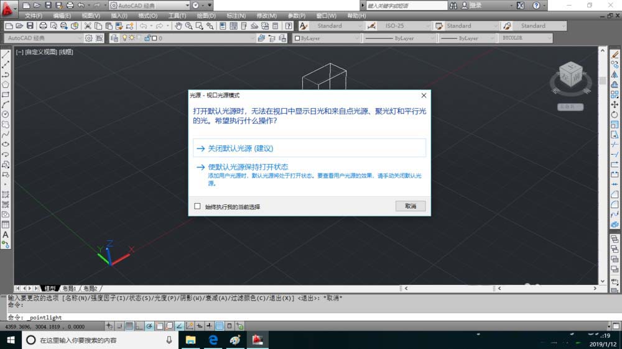Toggle layer 0 on/off lightbulb icon
Viewport: 622px width, 349px height.
(124, 38)
